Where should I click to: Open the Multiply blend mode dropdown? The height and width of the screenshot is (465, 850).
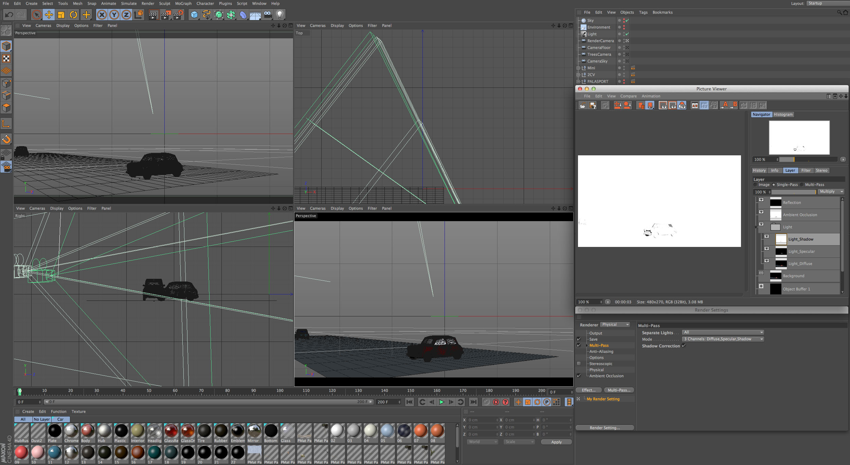[x=830, y=192]
